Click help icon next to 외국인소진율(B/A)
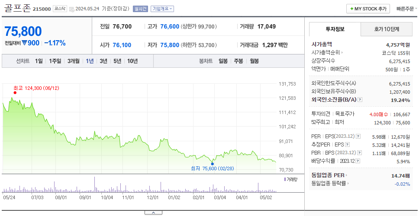 click(360, 100)
